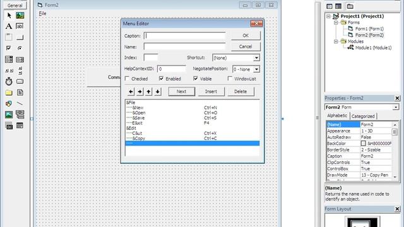Select the Label control tool
The height and width of the screenshot is (227, 404).
click(x=9, y=26)
